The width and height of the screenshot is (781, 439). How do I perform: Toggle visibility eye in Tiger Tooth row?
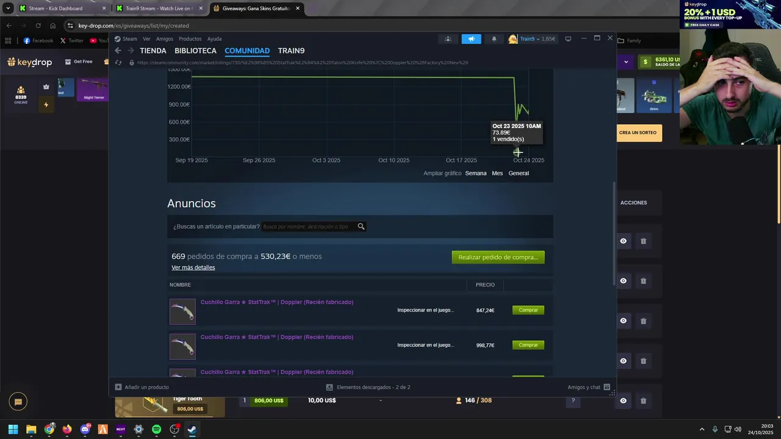click(623, 401)
